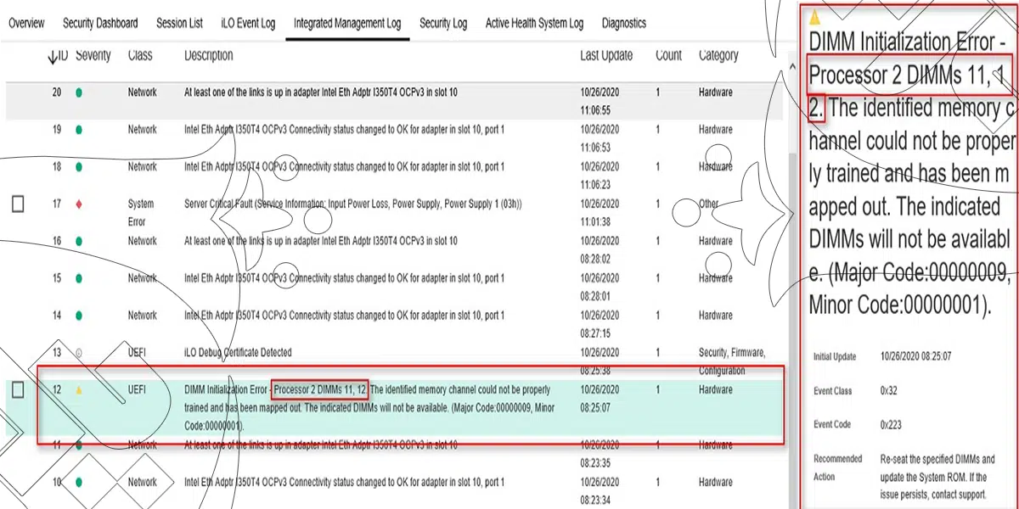Viewport: 1019px width, 509px height.
Task: Click the green severity dot in row 14
Action: click(x=79, y=316)
